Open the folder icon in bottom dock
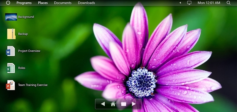This screenshot has height=112, width=237. [x=123, y=104]
